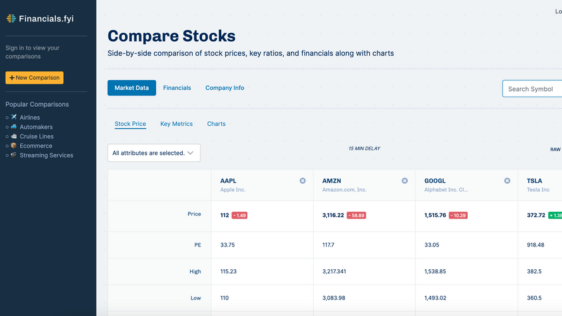Click the TSLA ticker header
The image size is (562, 316).
534,181
